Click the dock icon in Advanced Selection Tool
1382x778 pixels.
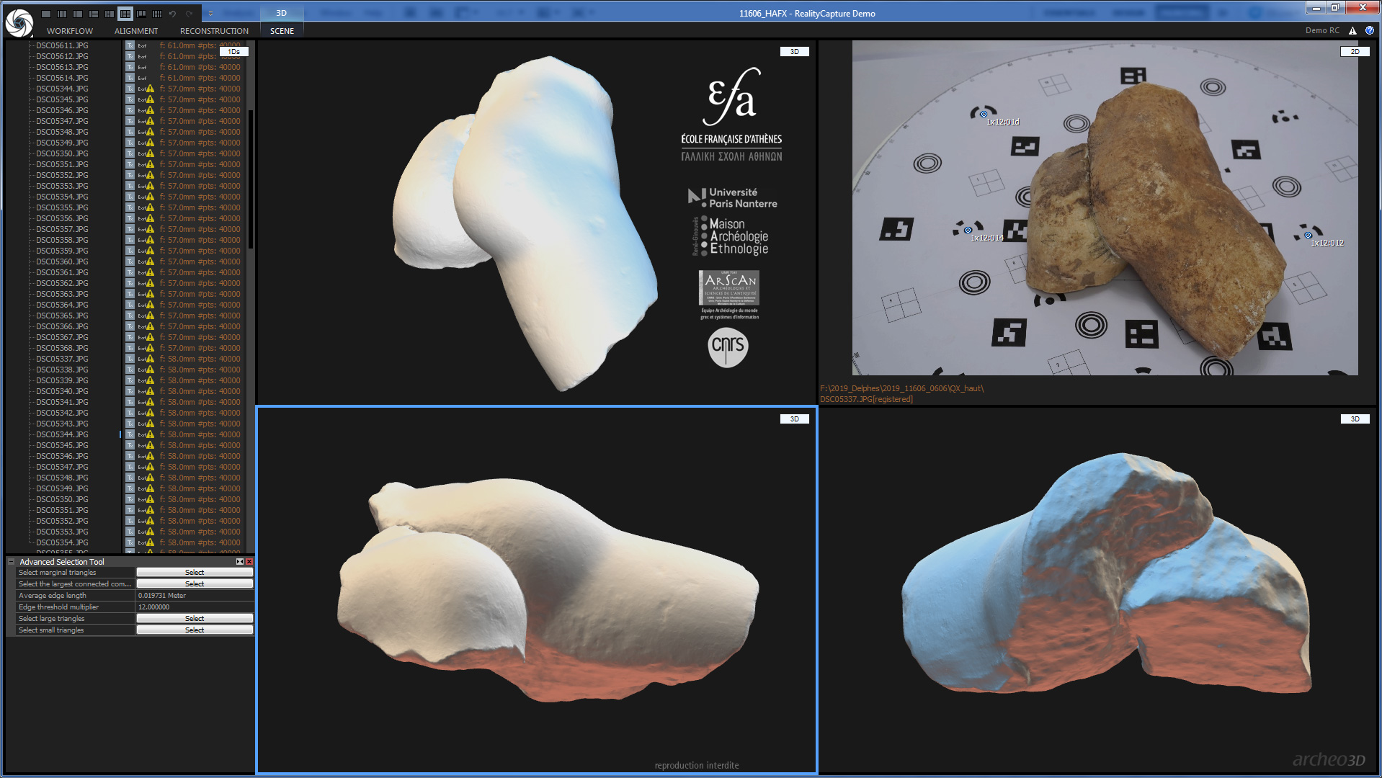tap(240, 562)
